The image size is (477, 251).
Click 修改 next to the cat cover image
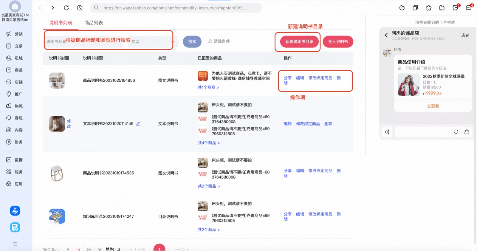pyautogui.click(x=69, y=124)
